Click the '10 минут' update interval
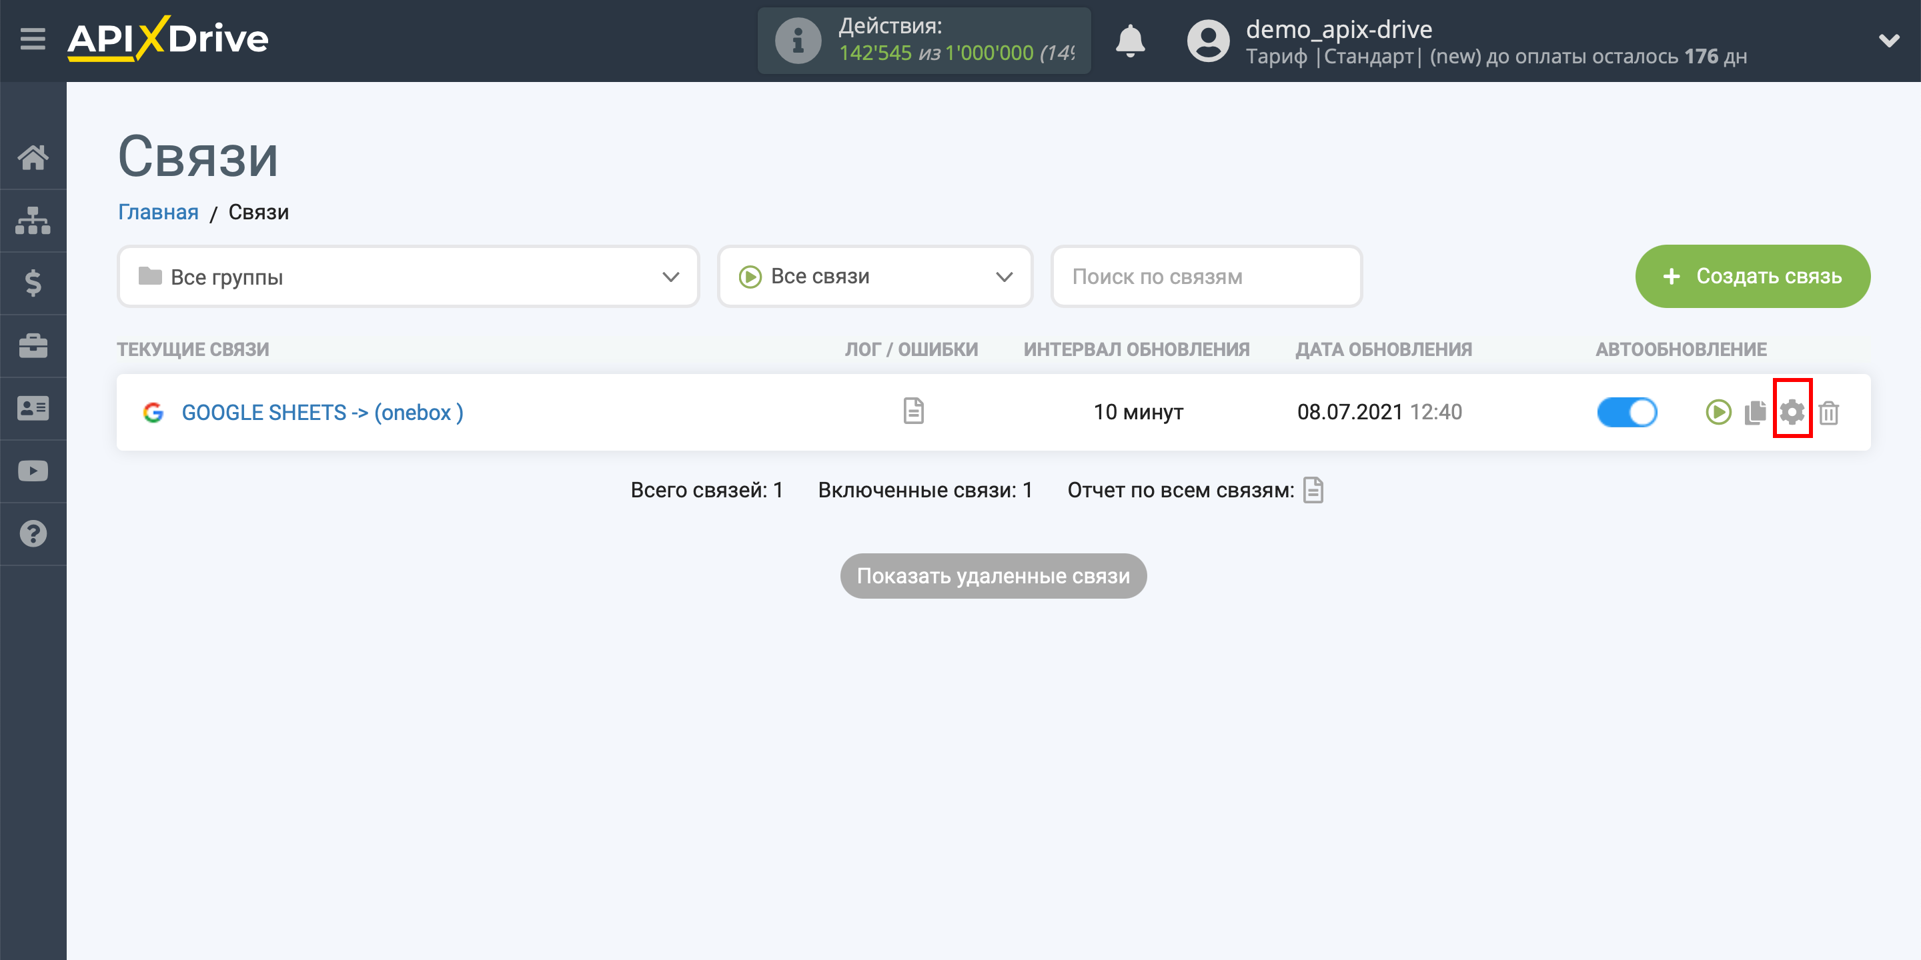The width and height of the screenshot is (1921, 960). (1138, 412)
